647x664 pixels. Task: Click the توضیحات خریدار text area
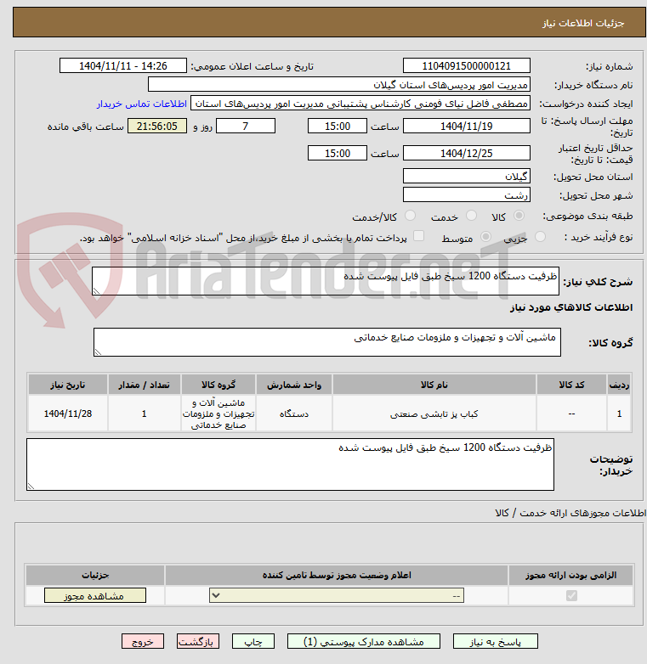coord(290,464)
